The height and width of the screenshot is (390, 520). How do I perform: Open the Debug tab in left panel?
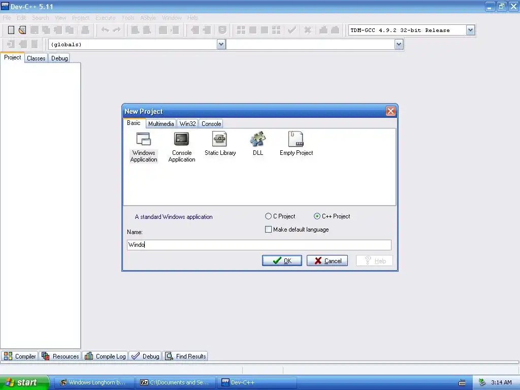click(x=59, y=58)
